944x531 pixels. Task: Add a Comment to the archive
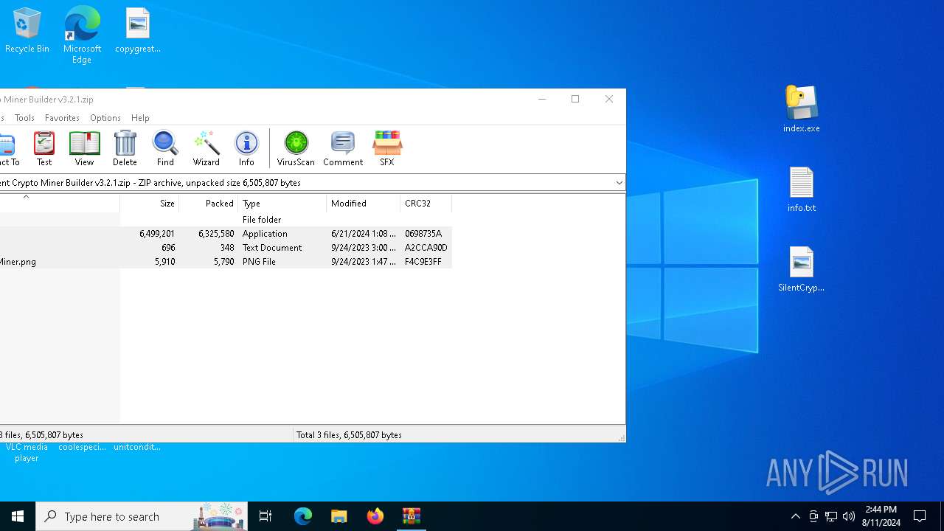point(343,148)
